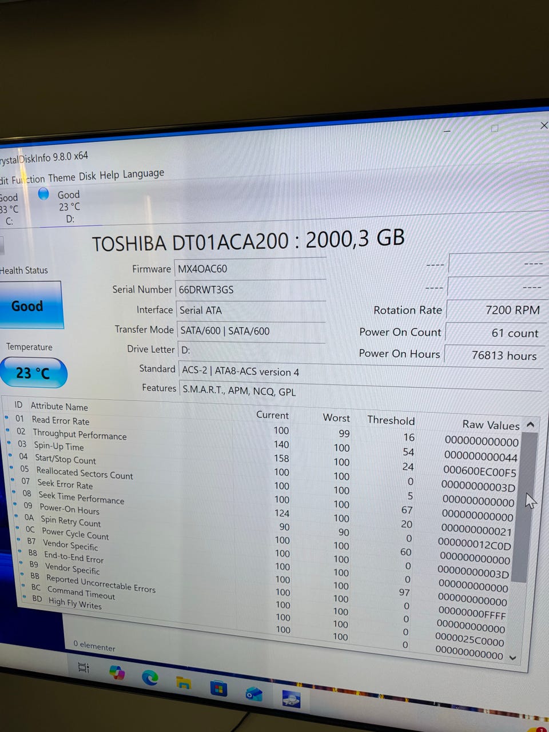
Task: Click the ID column header
Action: pos(18,404)
